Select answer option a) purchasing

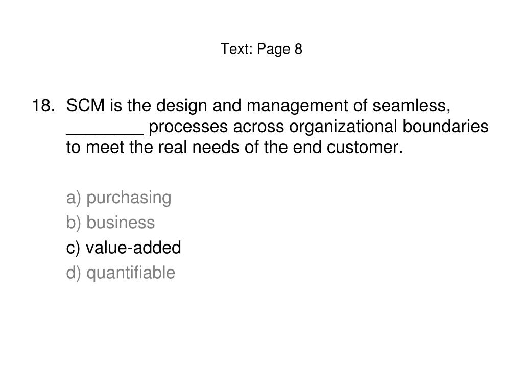pyautogui.click(x=118, y=198)
